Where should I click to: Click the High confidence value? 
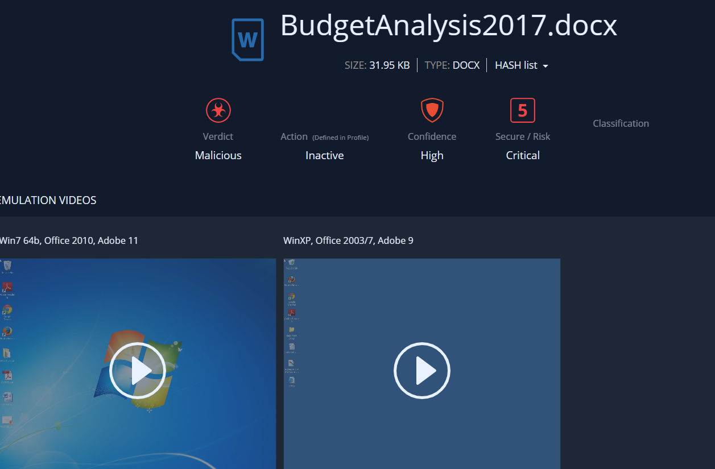pyautogui.click(x=432, y=155)
